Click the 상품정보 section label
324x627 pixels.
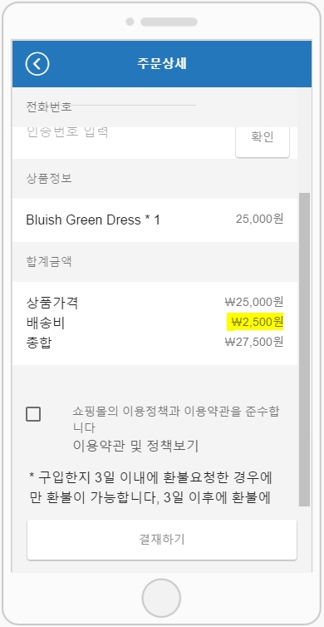point(49,178)
